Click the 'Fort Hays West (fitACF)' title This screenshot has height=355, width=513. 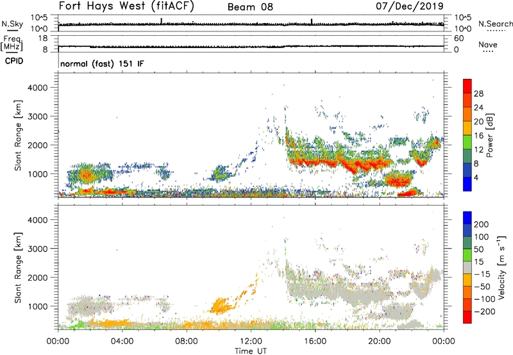coord(126,6)
